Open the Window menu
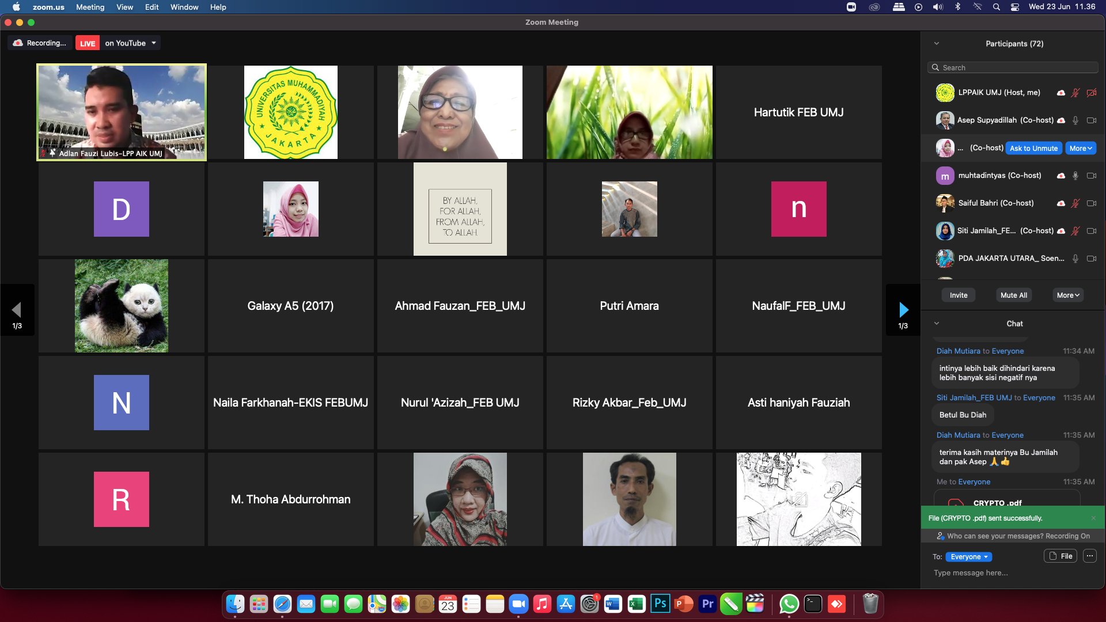 click(184, 7)
